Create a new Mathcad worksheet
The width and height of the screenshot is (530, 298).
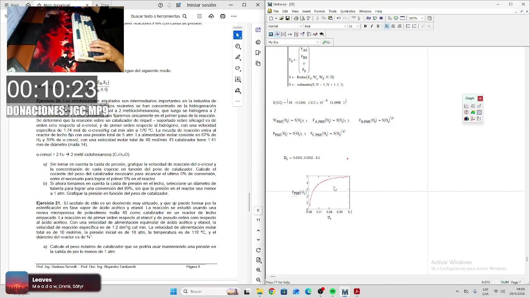[271, 18]
